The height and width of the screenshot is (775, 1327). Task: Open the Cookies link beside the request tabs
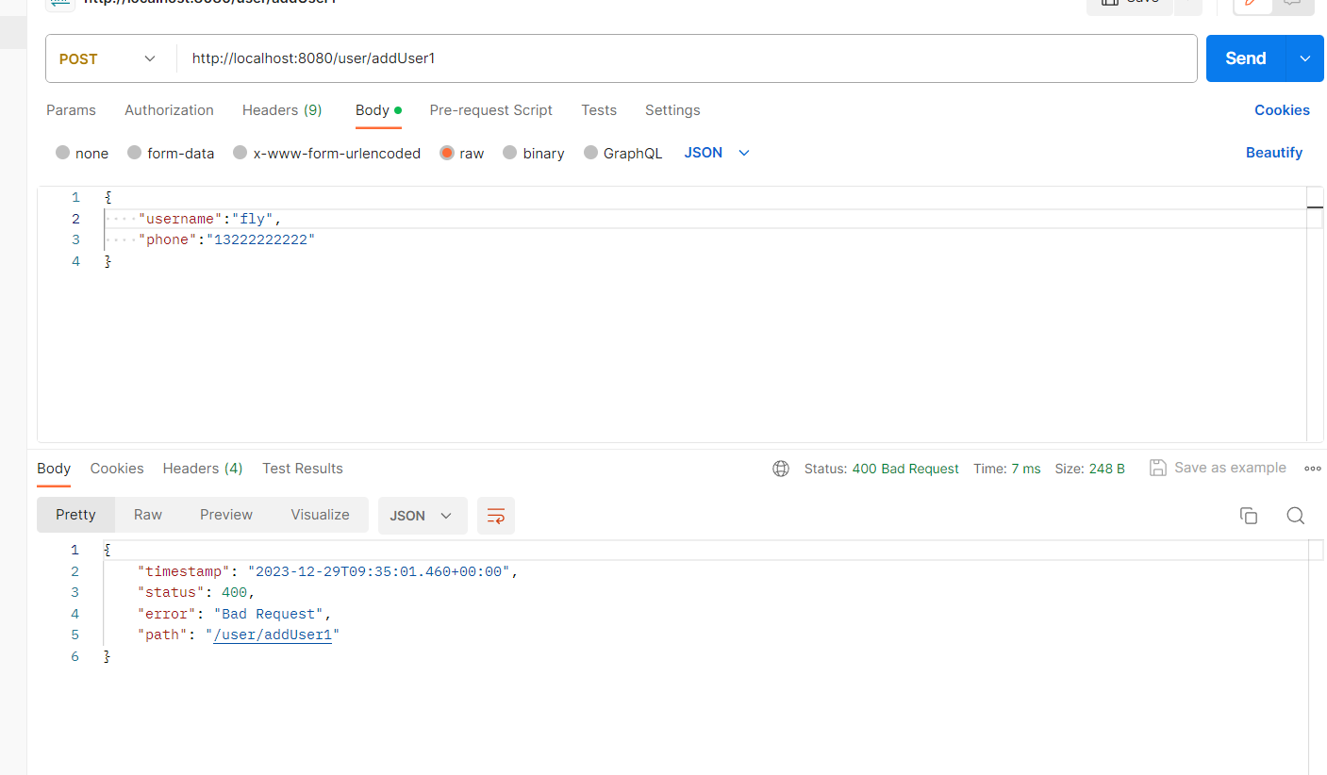[x=1282, y=110]
